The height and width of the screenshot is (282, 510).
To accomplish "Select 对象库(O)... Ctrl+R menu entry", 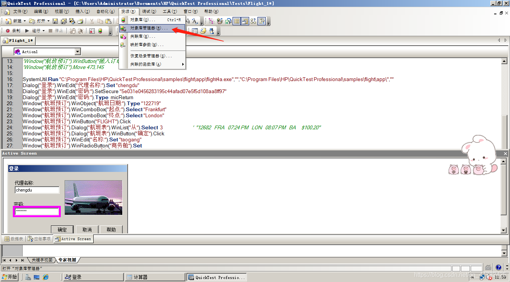I will tap(152, 20).
